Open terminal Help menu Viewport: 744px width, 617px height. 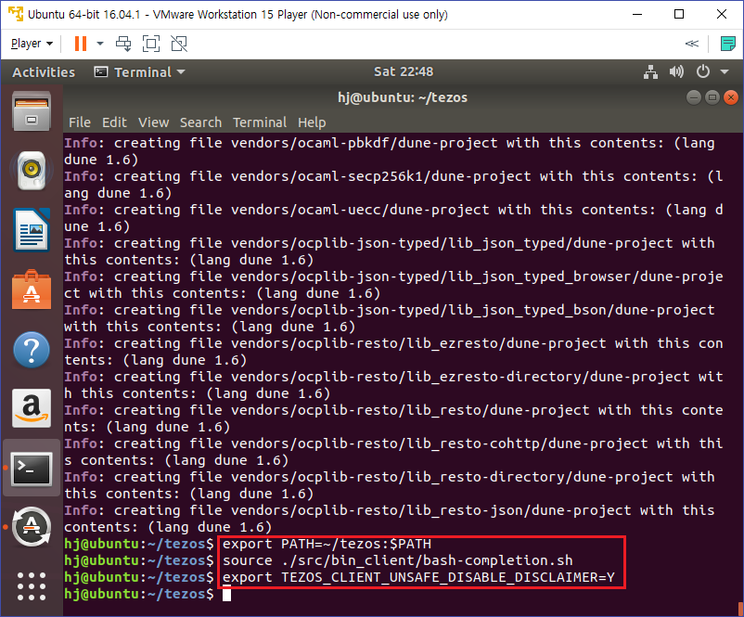tap(312, 122)
